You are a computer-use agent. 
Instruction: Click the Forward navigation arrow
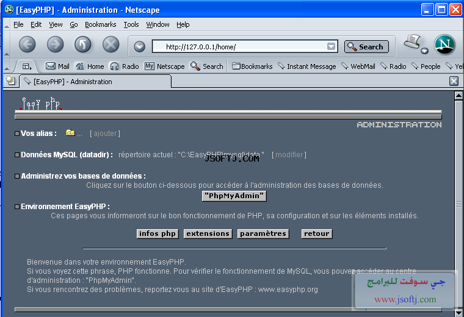click(55, 45)
